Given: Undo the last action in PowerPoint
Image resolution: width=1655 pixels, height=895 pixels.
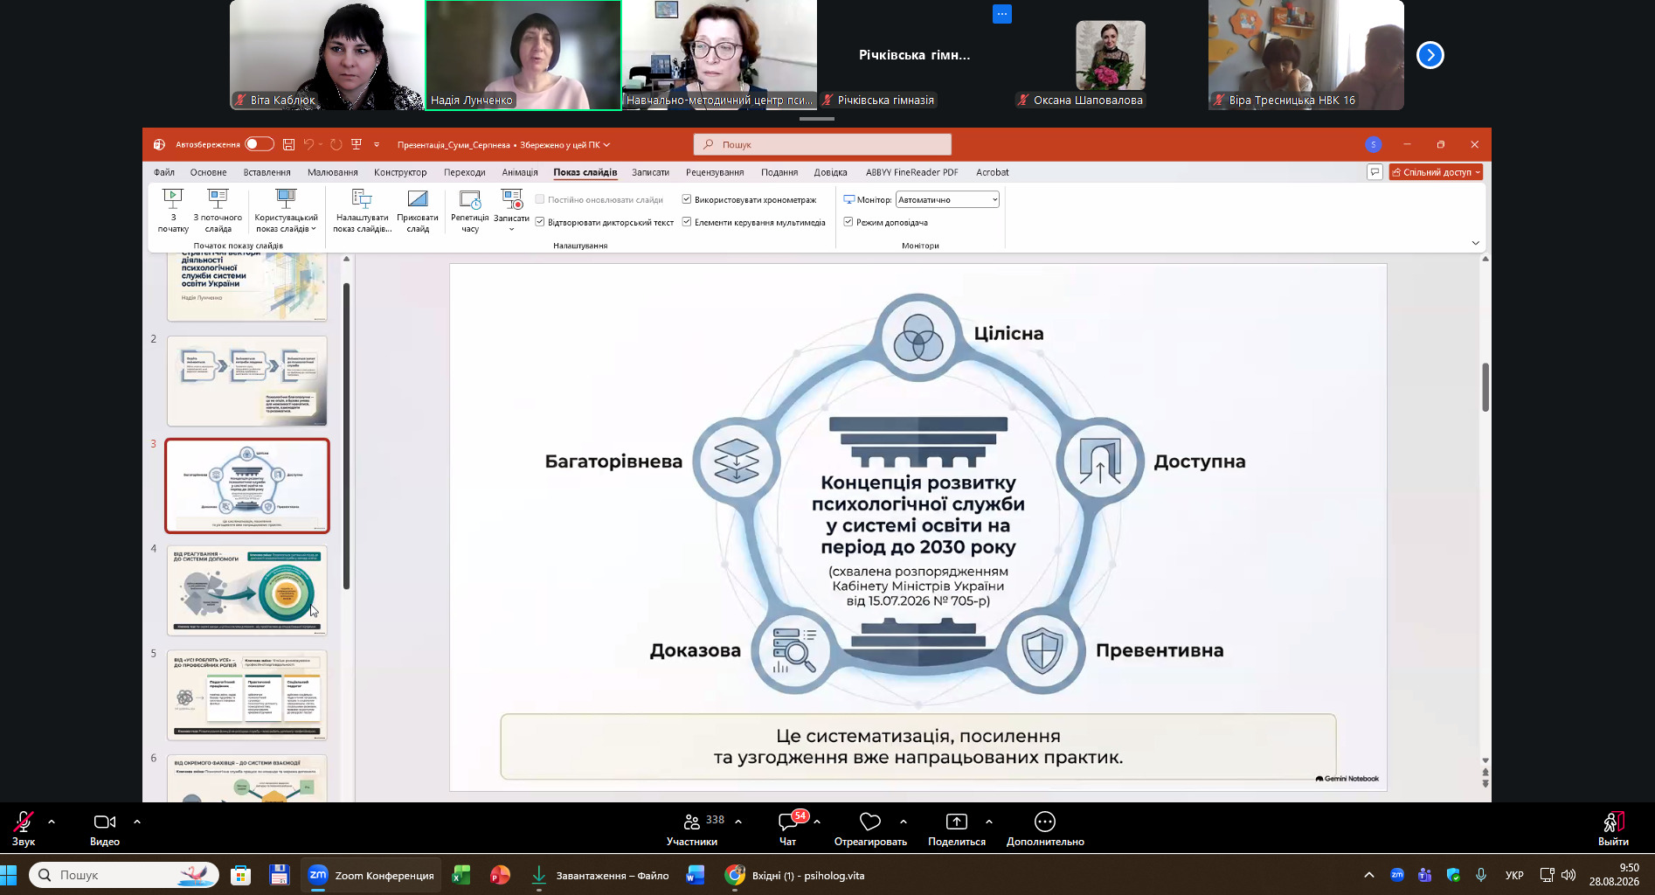Looking at the screenshot, I should pos(308,144).
